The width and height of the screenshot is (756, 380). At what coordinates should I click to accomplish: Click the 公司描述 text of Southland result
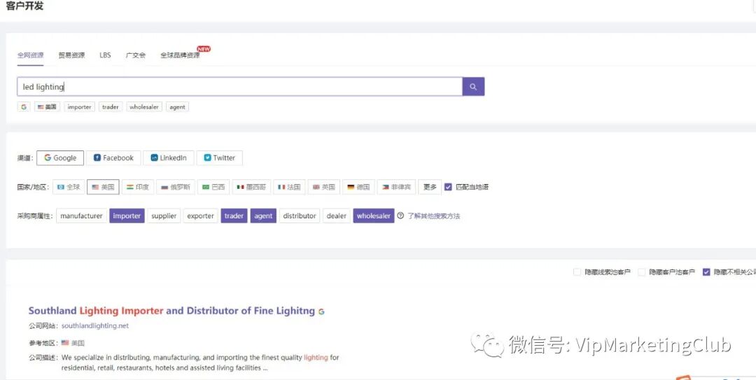click(x=200, y=363)
